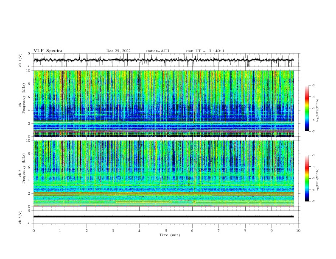Click the log(PSD) label beside ch.1 colorbar
Screen dimensions: 336x259
pos(318,110)
